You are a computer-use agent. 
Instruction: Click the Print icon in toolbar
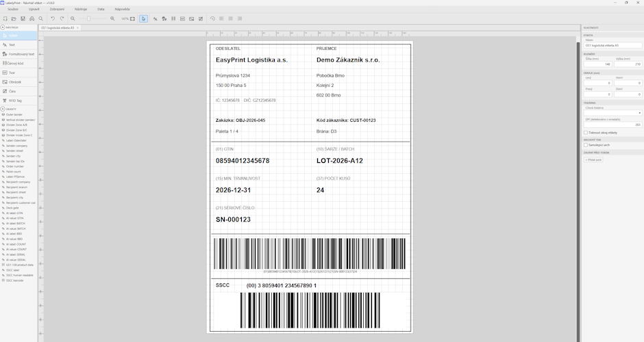[32, 18]
